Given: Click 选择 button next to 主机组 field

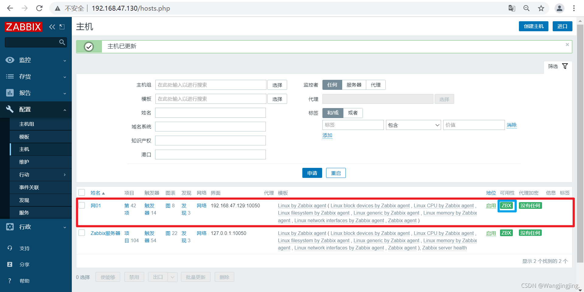Looking at the screenshot, I should pos(277,85).
